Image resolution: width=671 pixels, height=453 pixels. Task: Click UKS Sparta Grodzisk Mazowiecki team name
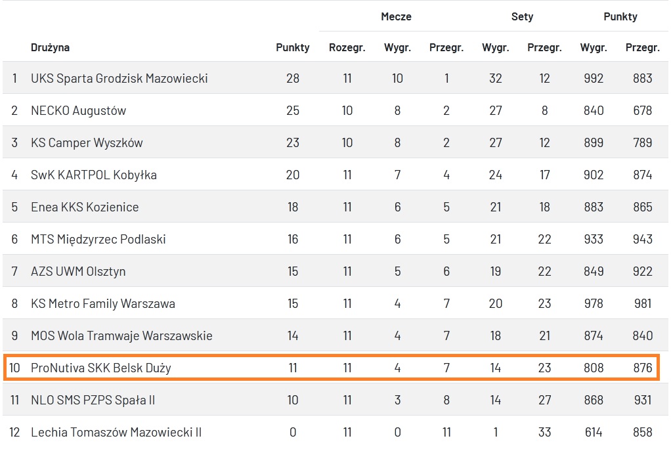[119, 78]
